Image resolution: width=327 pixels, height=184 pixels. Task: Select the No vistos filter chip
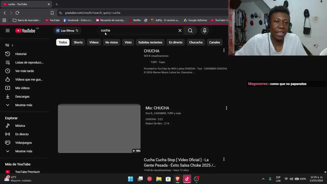(x=112, y=42)
